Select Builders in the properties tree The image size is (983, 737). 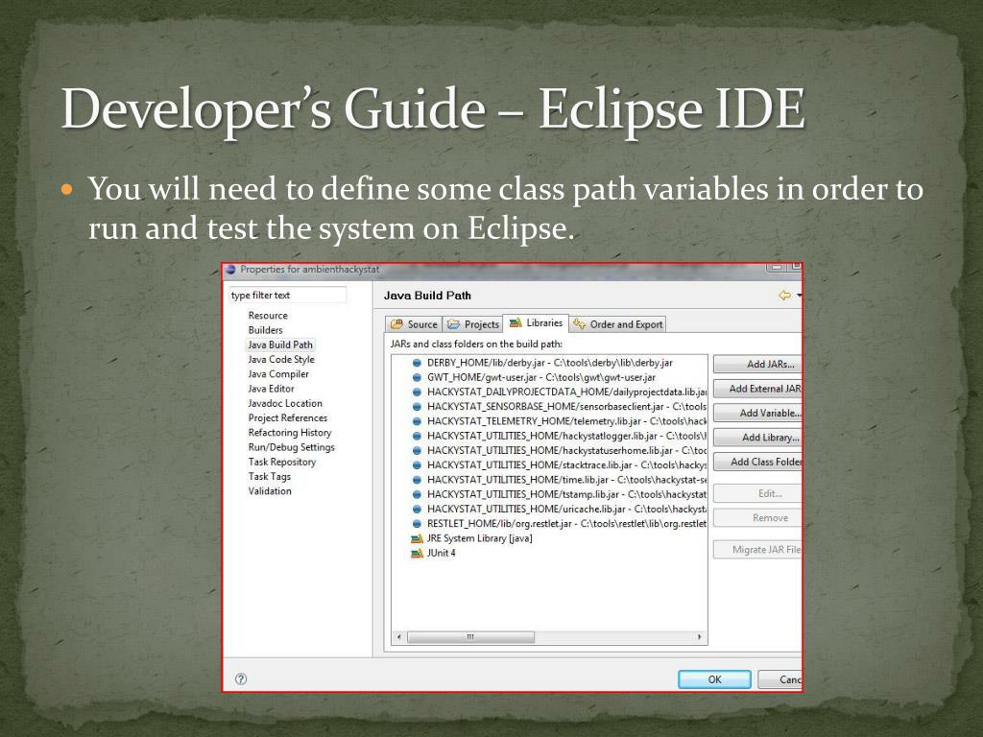(x=265, y=330)
